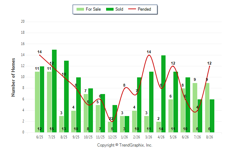Click the 8/25 Sold bar showing 13

point(67,97)
